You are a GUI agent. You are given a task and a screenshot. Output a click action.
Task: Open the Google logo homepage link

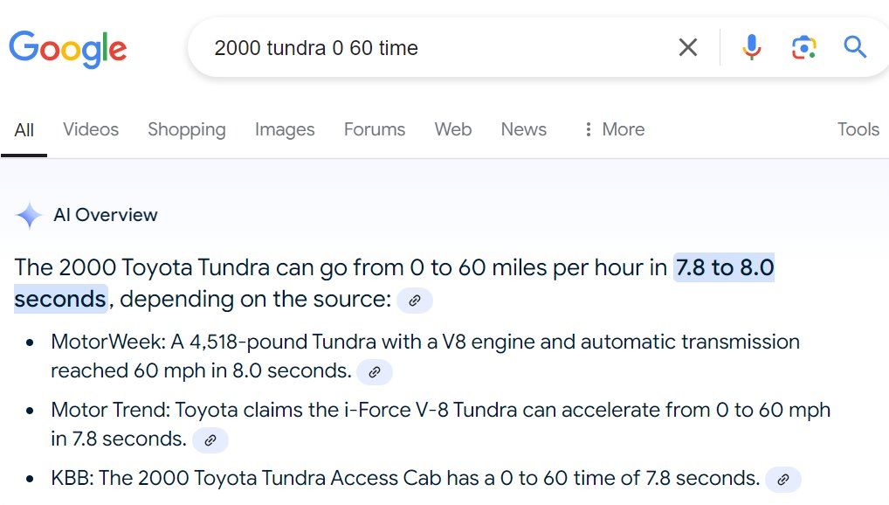67,49
